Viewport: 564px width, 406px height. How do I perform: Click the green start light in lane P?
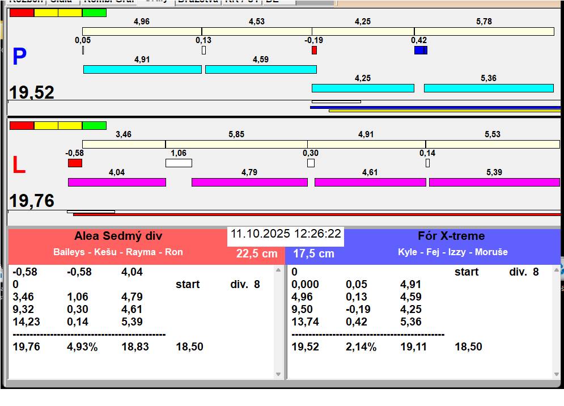[x=94, y=12]
